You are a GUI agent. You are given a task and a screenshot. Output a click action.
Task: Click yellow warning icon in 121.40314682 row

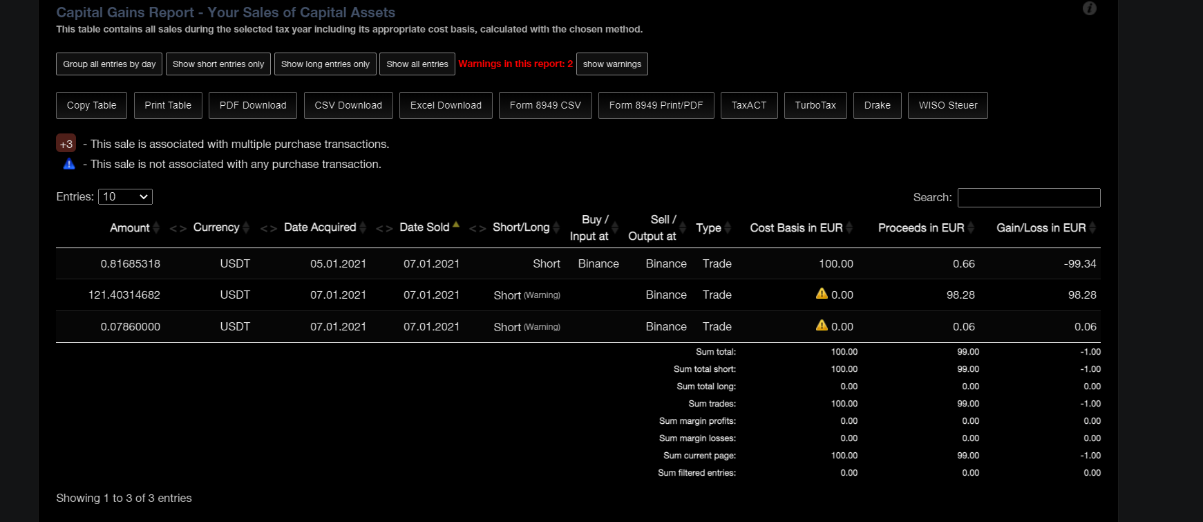pos(822,294)
